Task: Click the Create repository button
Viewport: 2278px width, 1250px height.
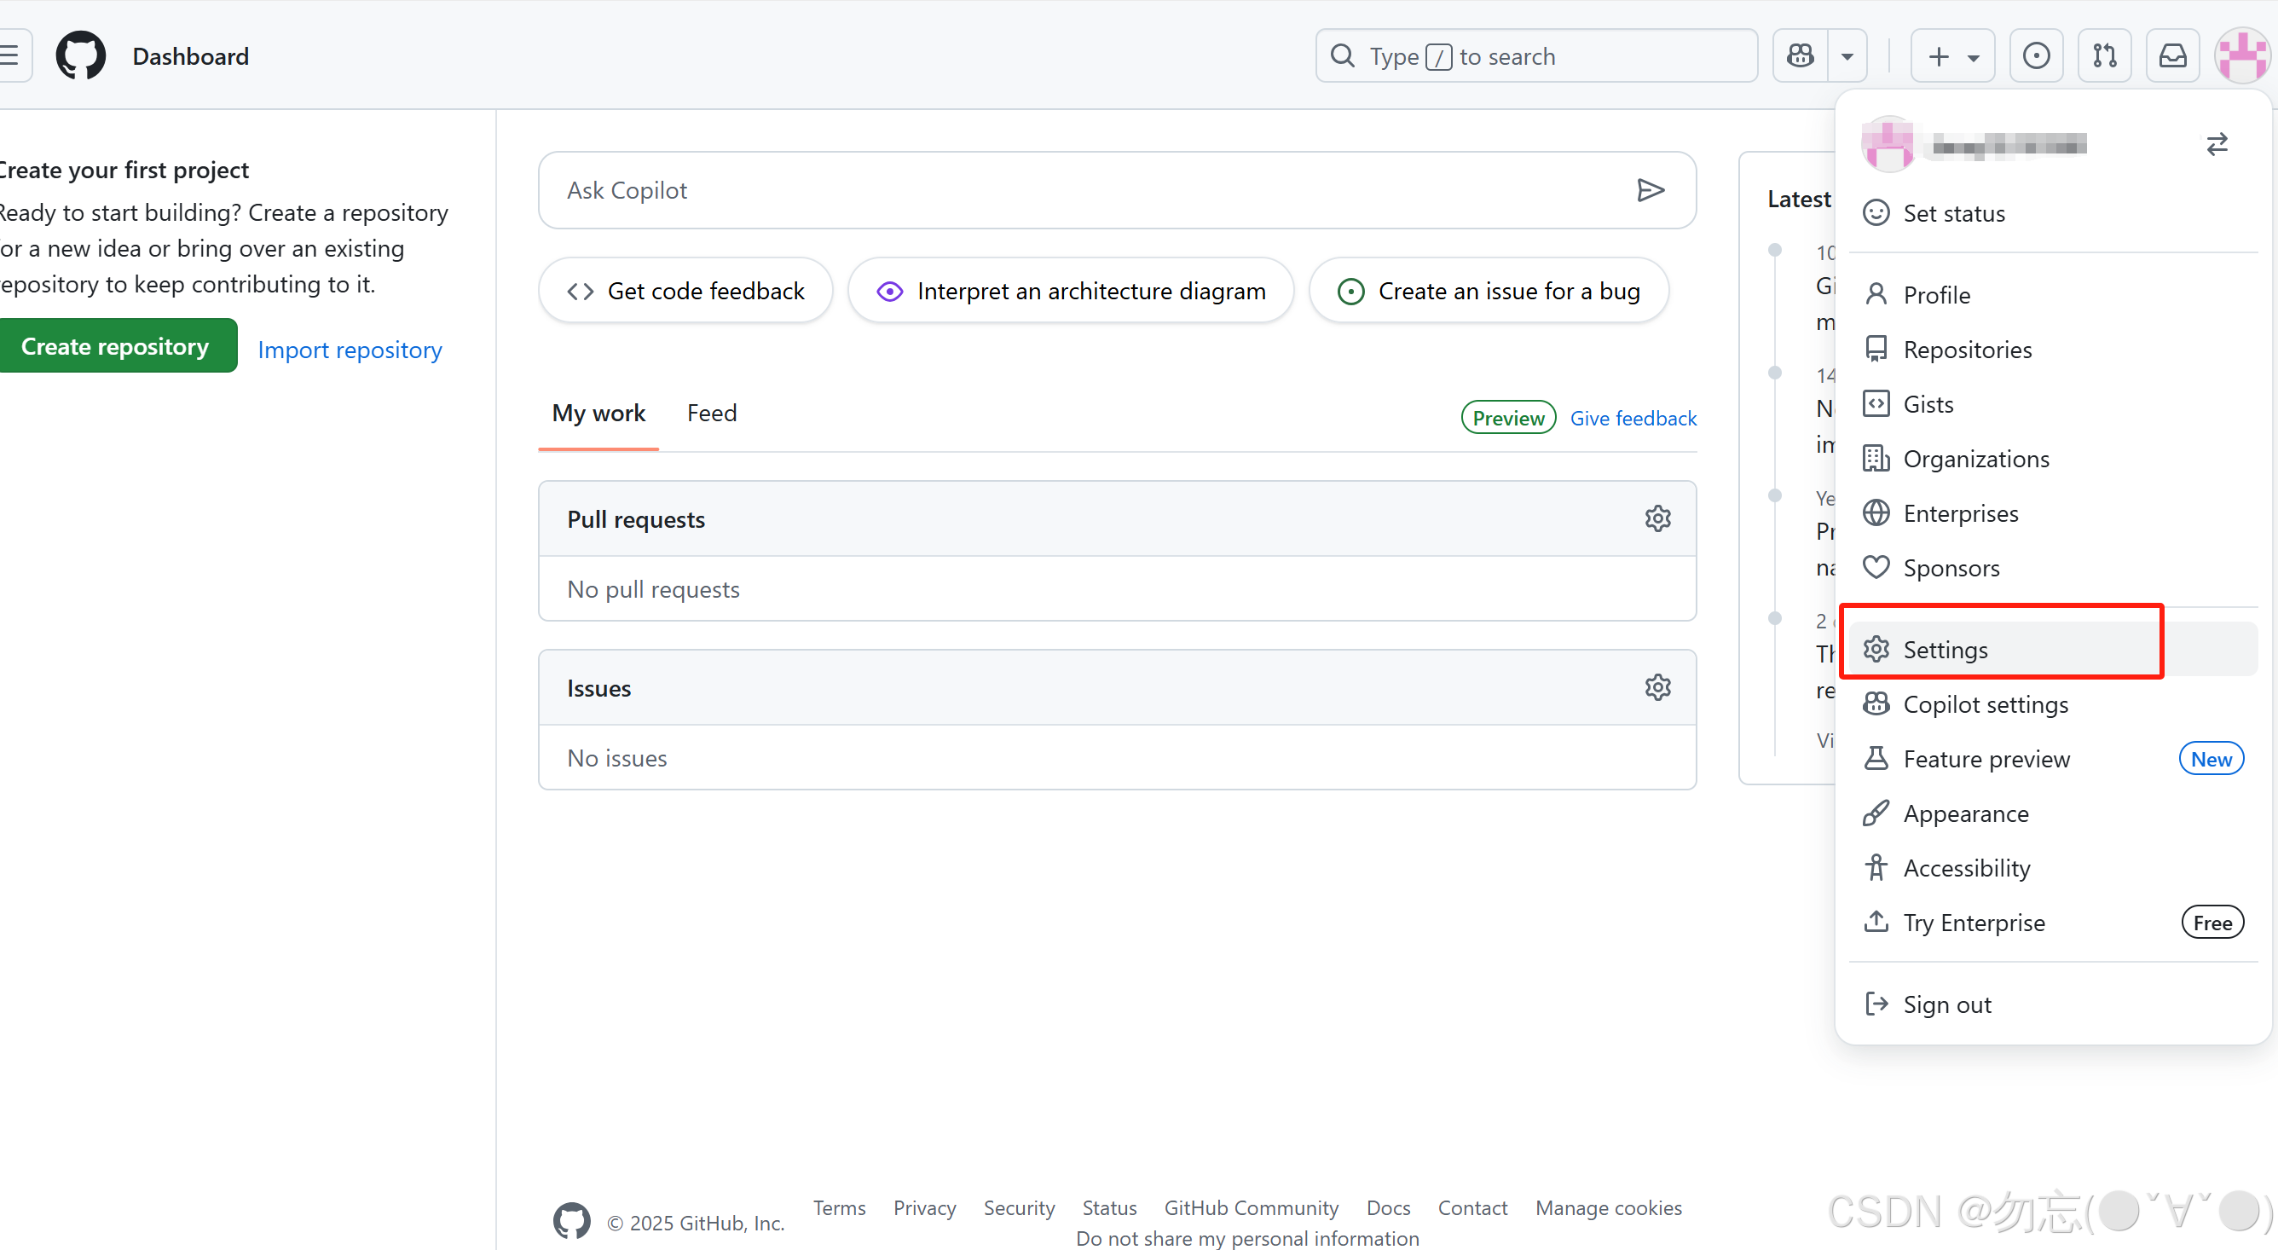Action: point(119,345)
